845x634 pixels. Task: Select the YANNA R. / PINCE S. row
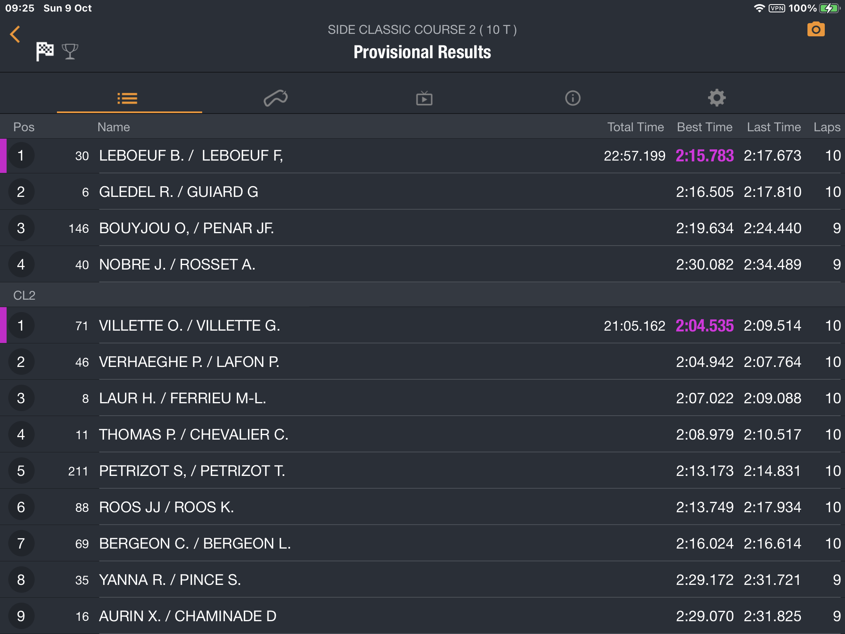(422, 580)
